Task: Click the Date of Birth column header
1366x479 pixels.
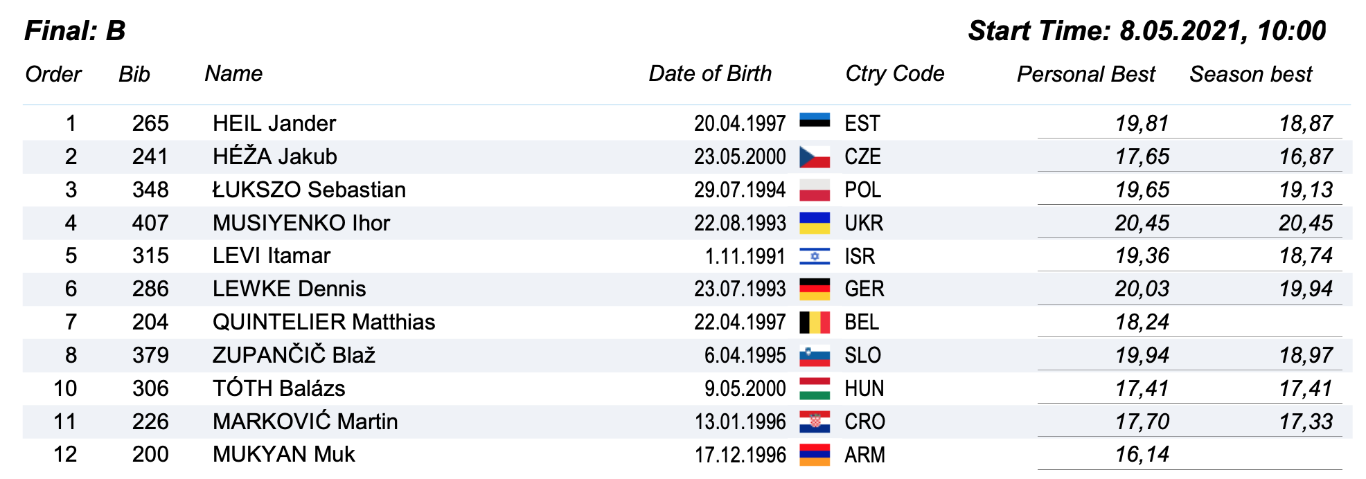Action: (710, 73)
